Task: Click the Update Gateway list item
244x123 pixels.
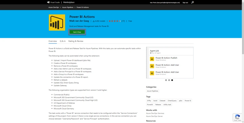Action: [60, 86]
